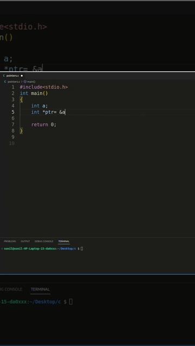The height and width of the screenshot is (346, 195).
Task: Click line number 1 in the gutter
Action: pos(13,87)
